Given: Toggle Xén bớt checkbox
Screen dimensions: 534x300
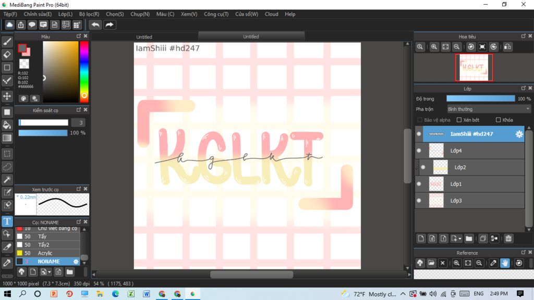Looking at the screenshot, I should (459, 120).
